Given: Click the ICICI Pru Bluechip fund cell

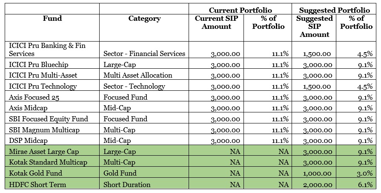Looking at the screenshot, I should point(39,65).
